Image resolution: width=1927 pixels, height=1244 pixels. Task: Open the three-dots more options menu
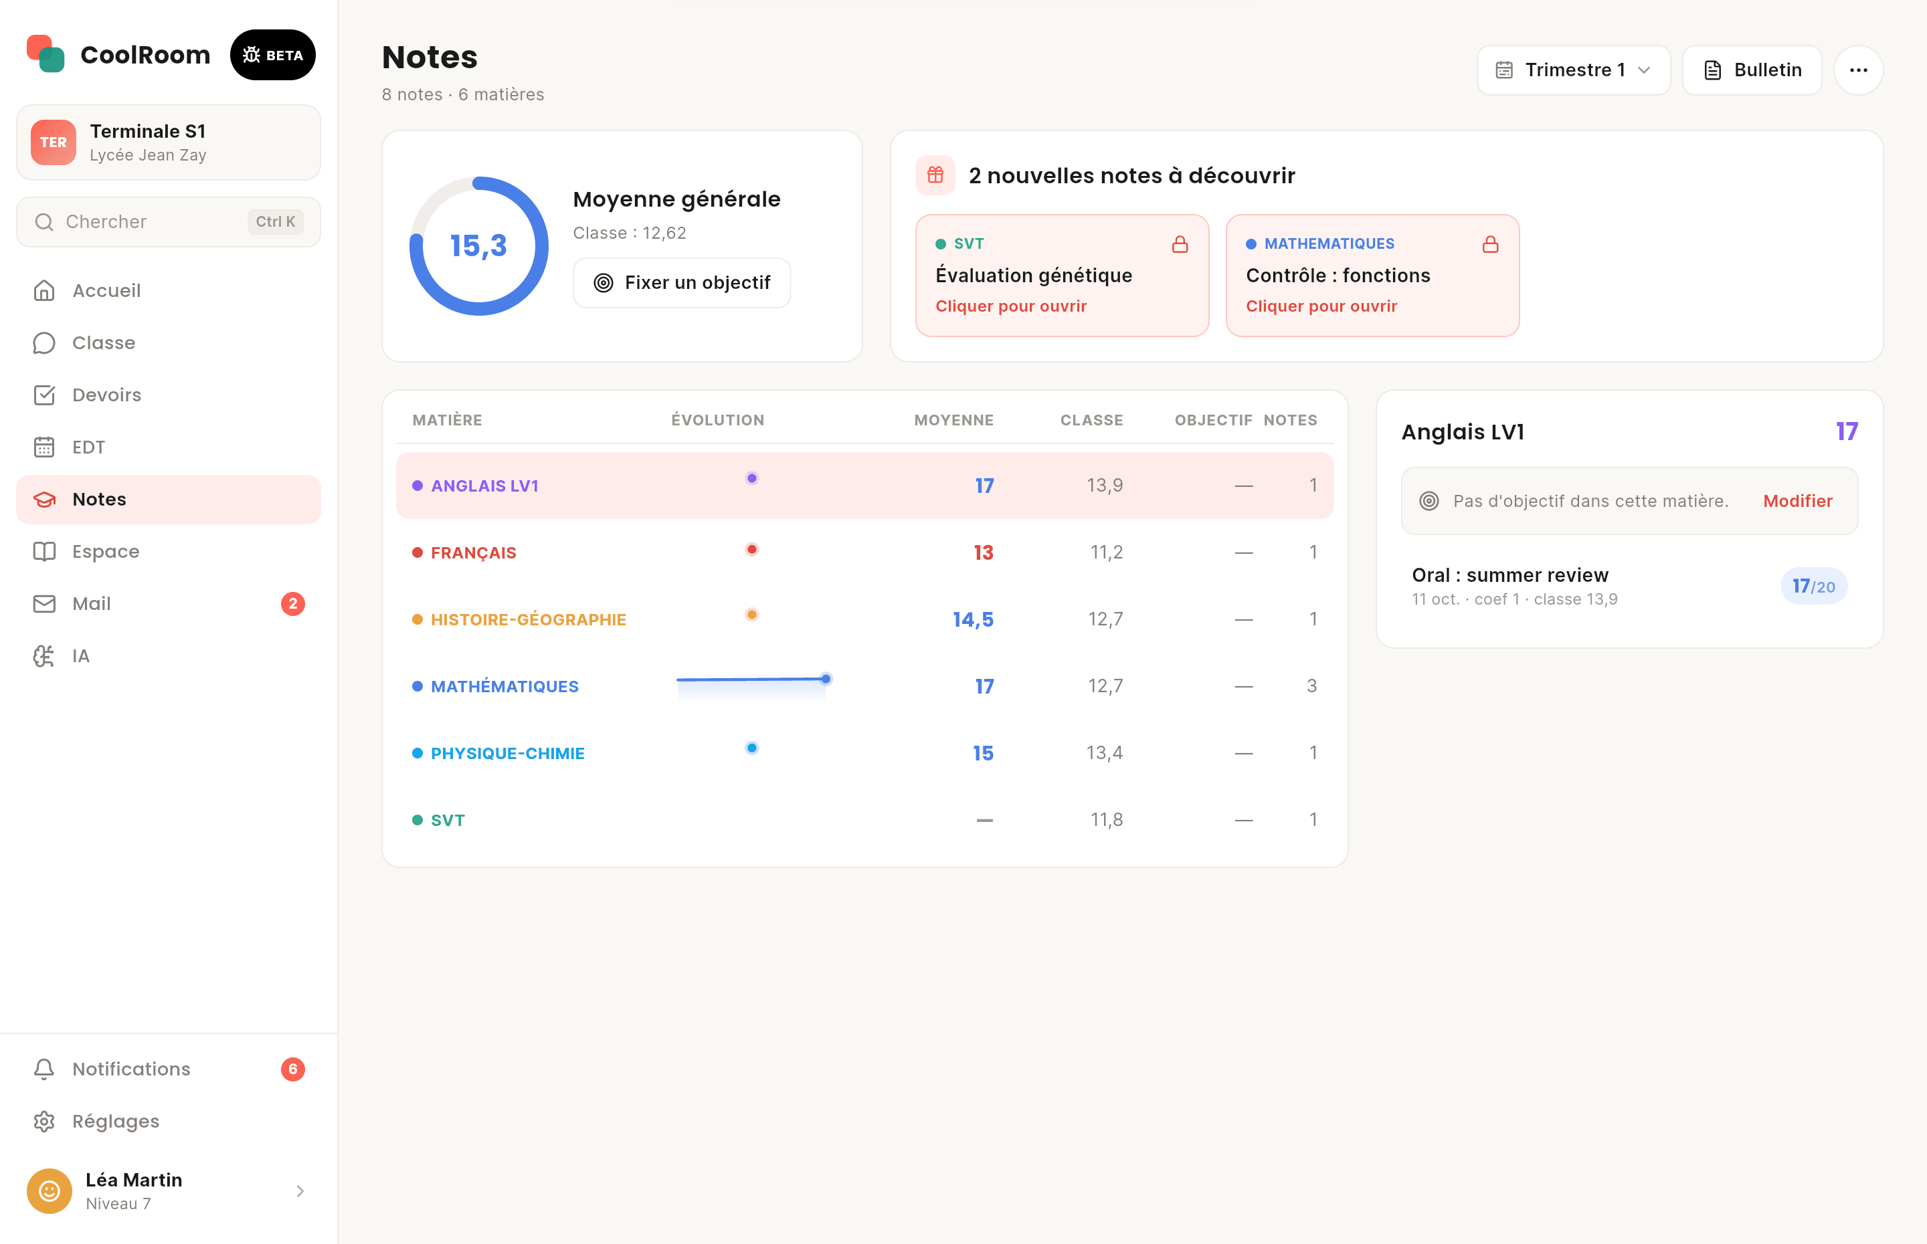[1858, 70]
